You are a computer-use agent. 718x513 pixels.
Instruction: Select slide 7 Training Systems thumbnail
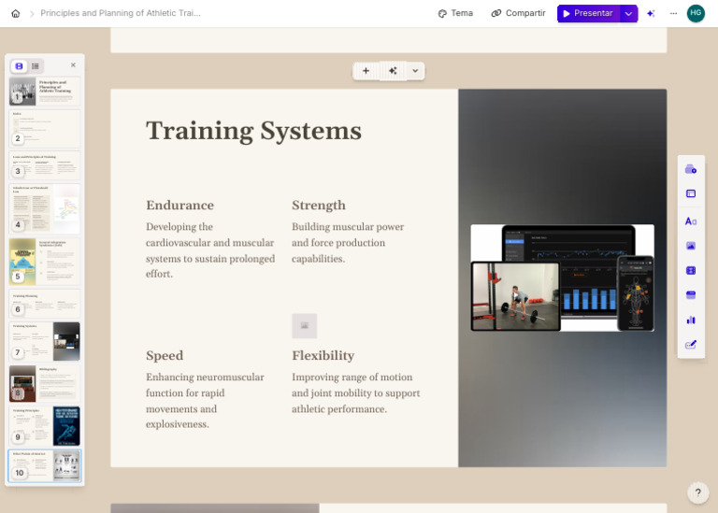(45, 341)
